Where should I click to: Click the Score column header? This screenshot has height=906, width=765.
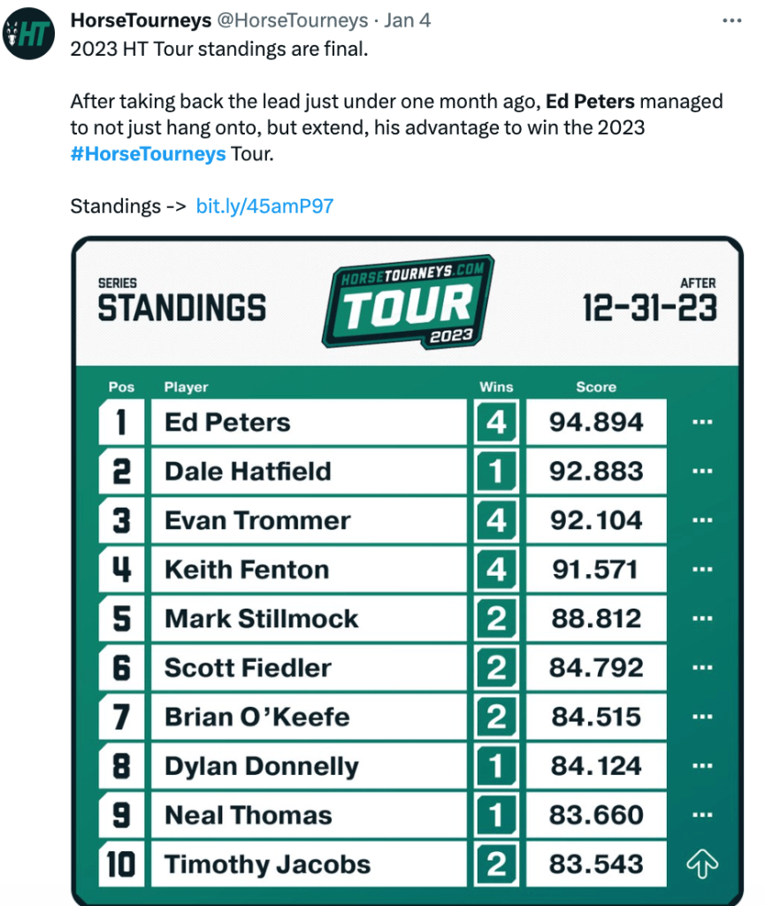click(x=595, y=387)
